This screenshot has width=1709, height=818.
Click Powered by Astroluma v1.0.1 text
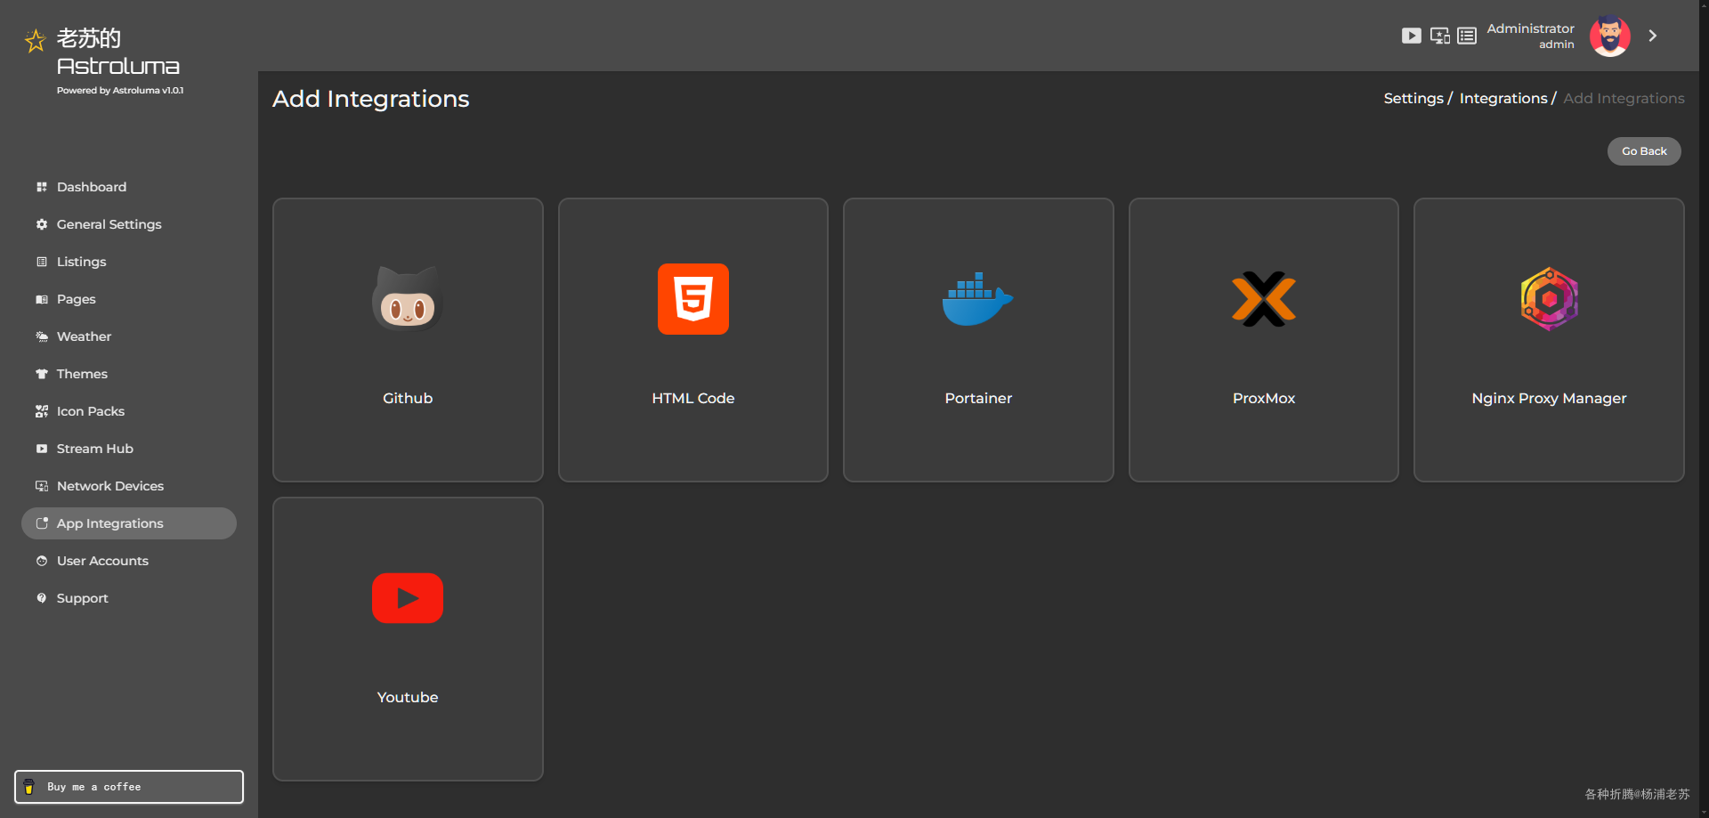coord(120,90)
